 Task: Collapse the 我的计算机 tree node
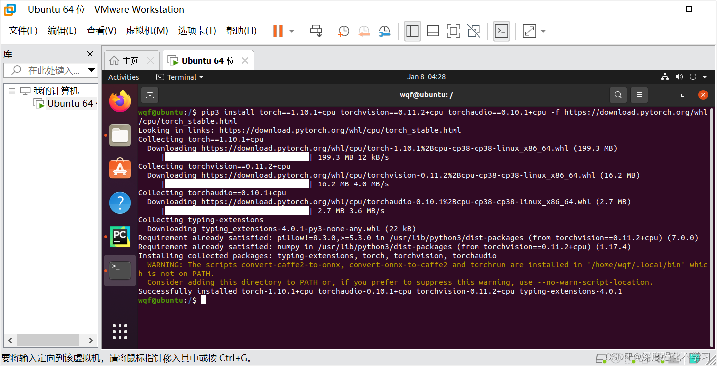(x=12, y=91)
